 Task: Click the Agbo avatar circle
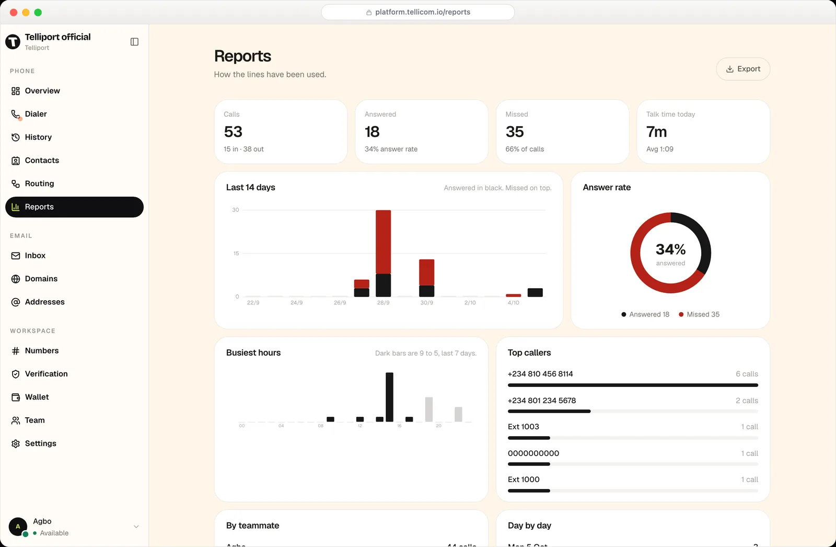pyautogui.click(x=18, y=527)
